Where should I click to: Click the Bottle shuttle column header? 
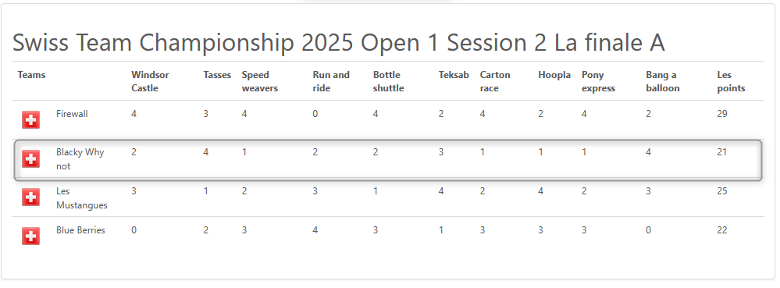coord(389,82)
